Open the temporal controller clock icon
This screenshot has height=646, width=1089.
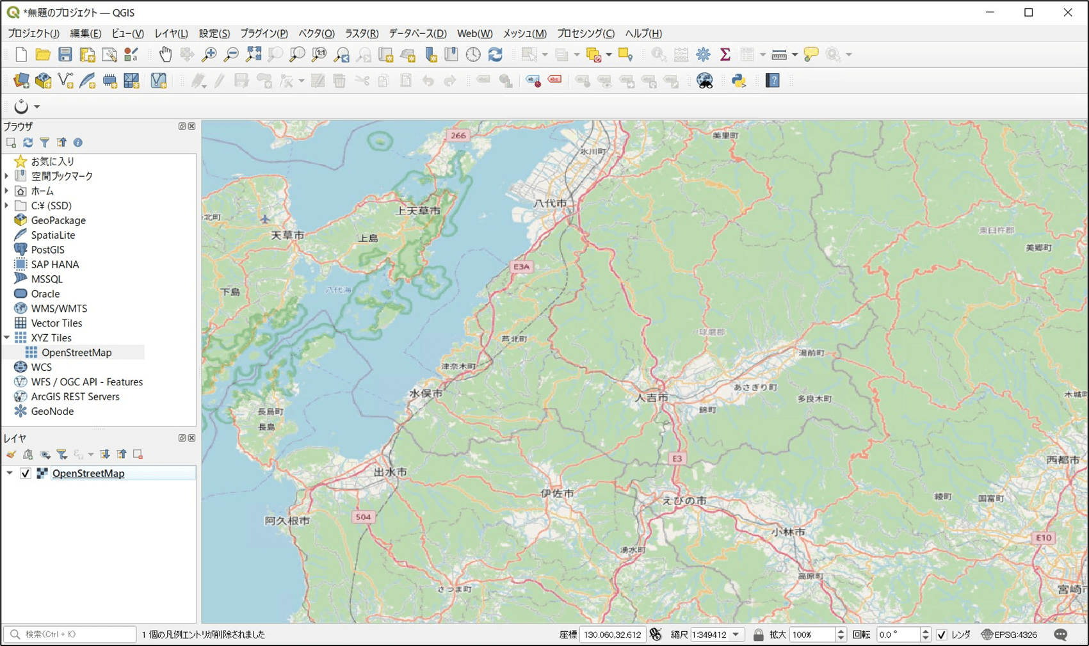point(473,54)
